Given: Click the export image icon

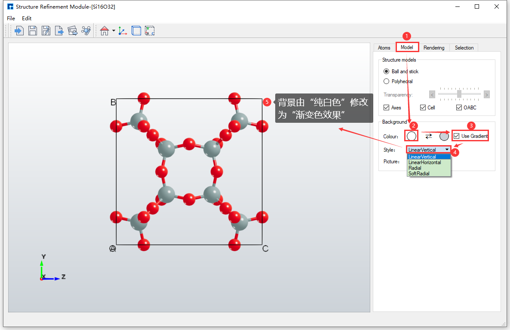Looking at the screenshot, I should coord(73,31).
